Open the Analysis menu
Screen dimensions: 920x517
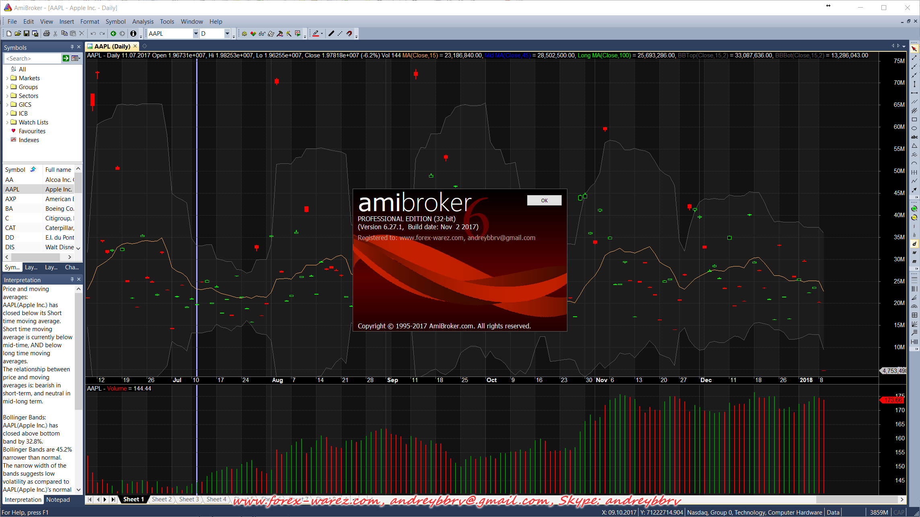pos(143,22)
